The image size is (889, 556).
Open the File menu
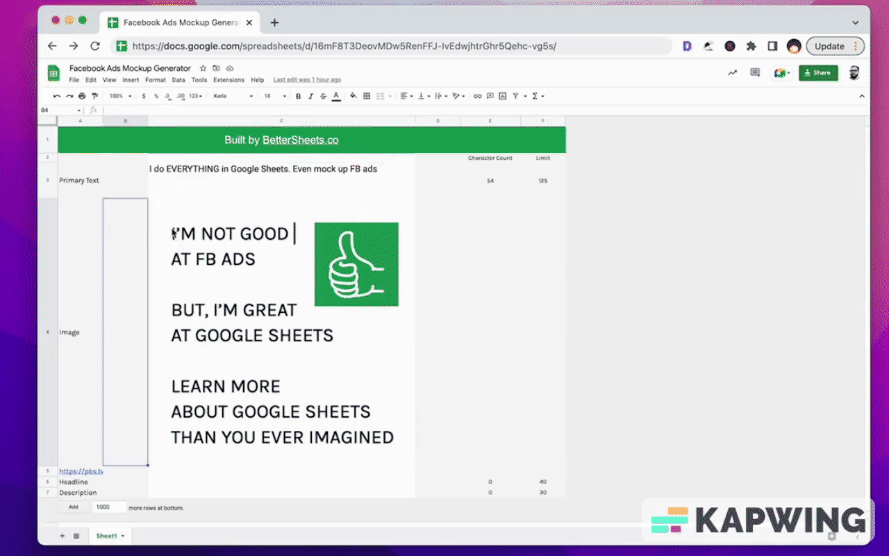74,80
